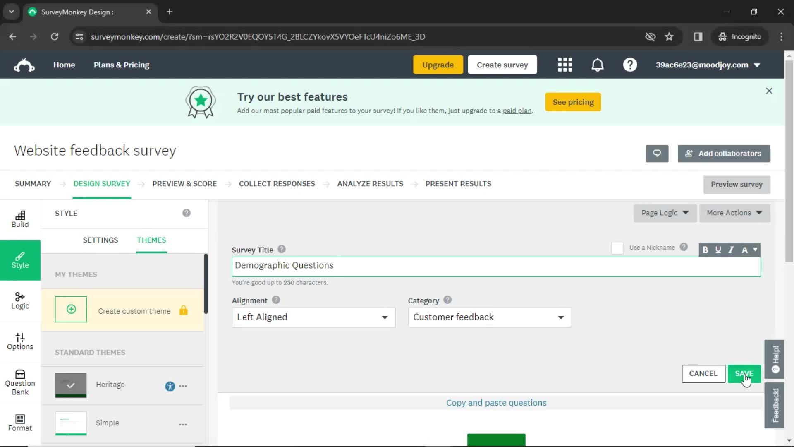Enable the Heritage theme checkmark
This screenshot has width=794, height=447.
pos(70,385)
